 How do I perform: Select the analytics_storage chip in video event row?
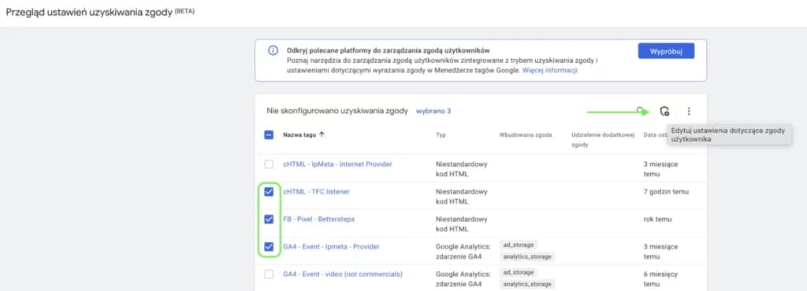pos(527,284)
